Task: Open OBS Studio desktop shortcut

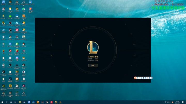Action: 17,38
